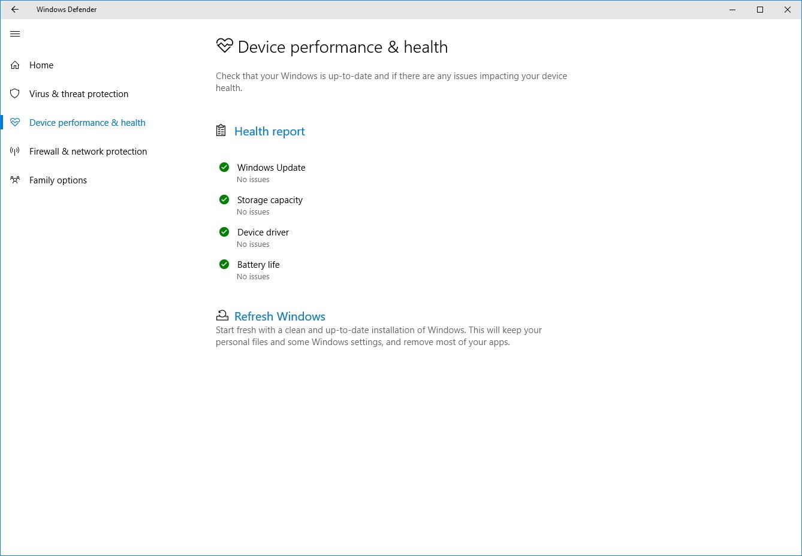The image size is (802, 556).
Task: Click the green check beside Windows Update
Action: pyautogui.click(x=224, y=167)
